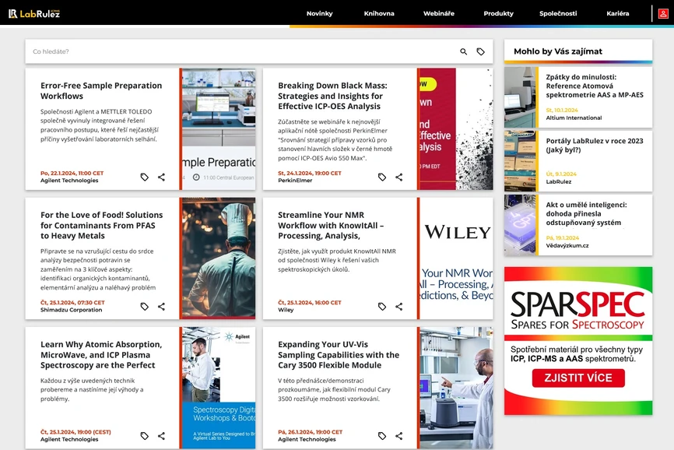Share the Streamline Your NMR Workflow card
674x450 pixels.
(x=399, y=307)
